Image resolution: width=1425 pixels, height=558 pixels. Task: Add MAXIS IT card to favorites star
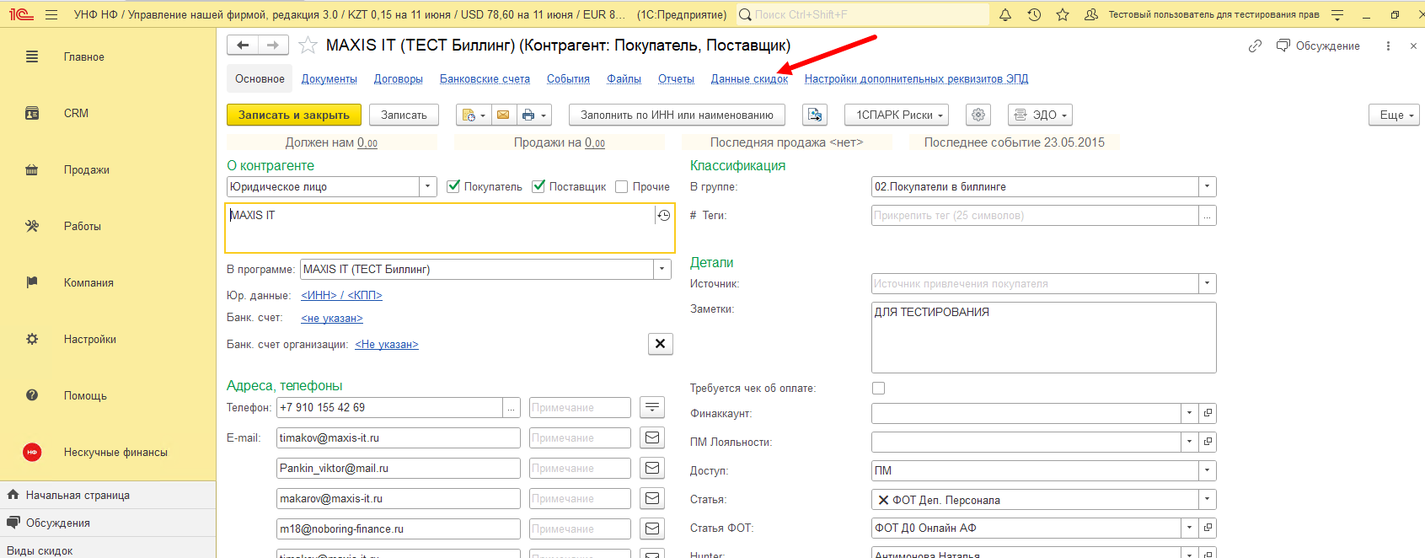[308, 46]
